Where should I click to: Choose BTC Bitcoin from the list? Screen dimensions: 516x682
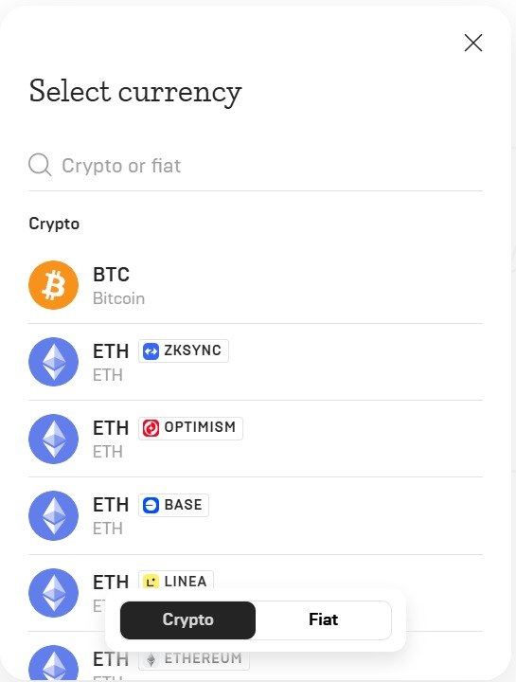click(x=256, y=285)
